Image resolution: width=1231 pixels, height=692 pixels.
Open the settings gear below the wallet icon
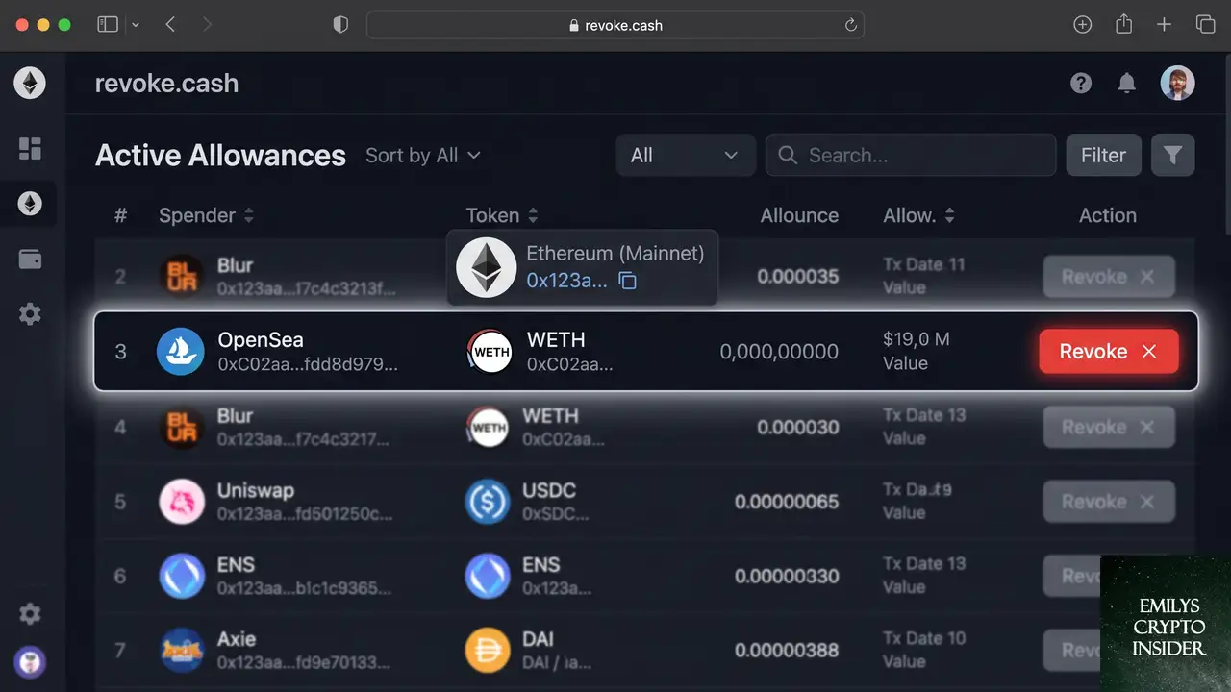click(x=30, y=314)
